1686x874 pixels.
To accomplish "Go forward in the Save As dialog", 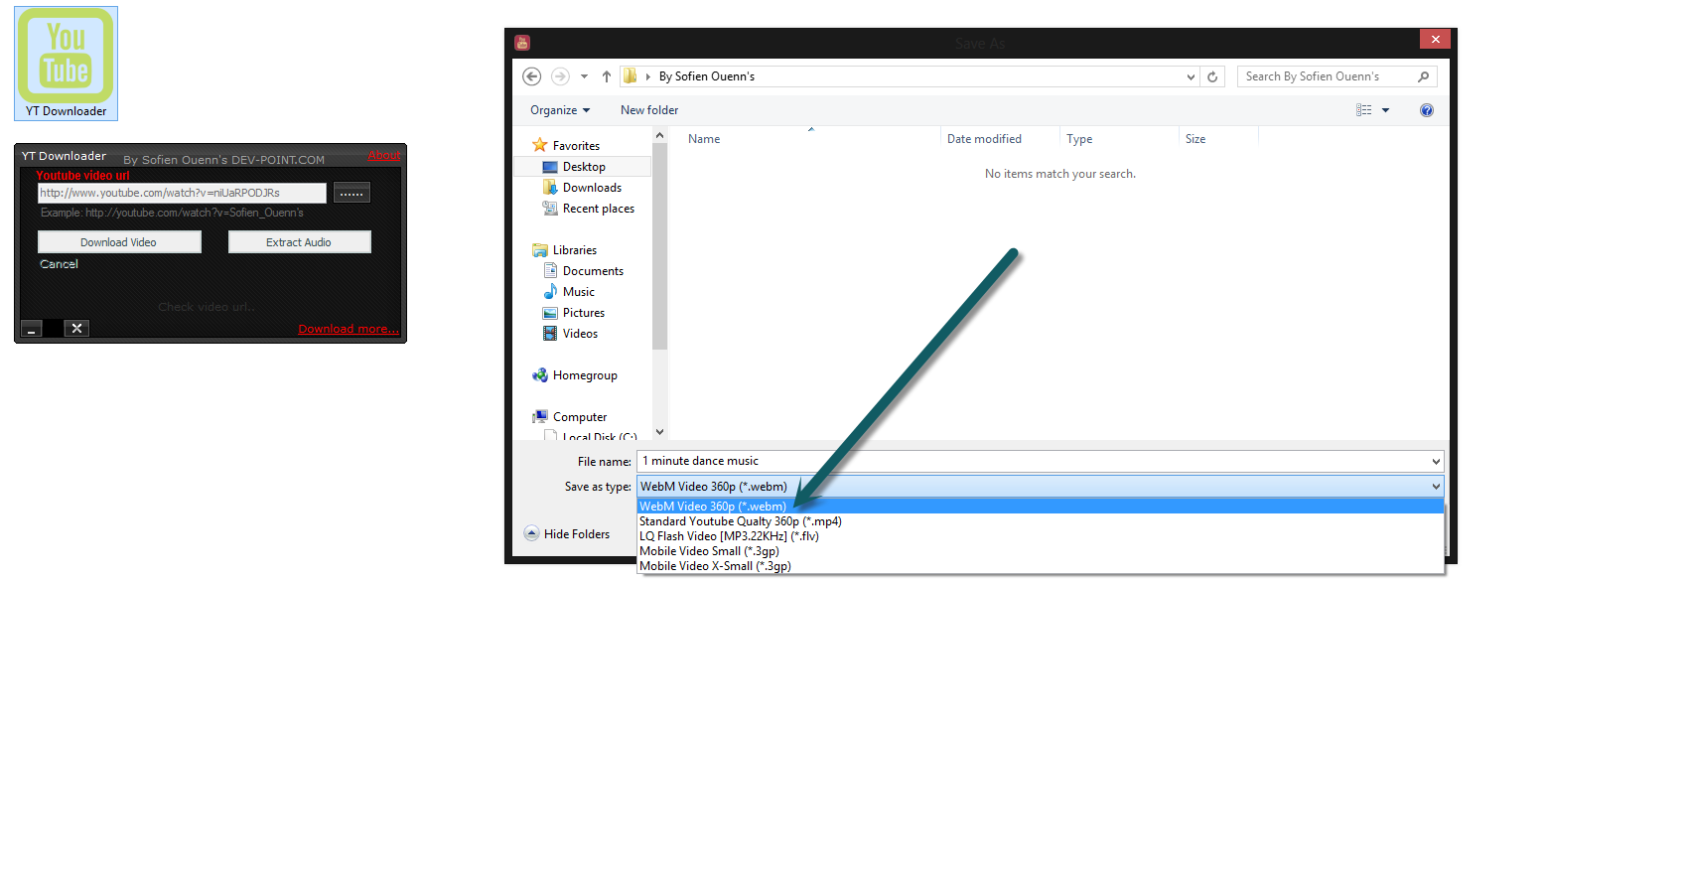I will pyautogui.click(x=560, y=76).
